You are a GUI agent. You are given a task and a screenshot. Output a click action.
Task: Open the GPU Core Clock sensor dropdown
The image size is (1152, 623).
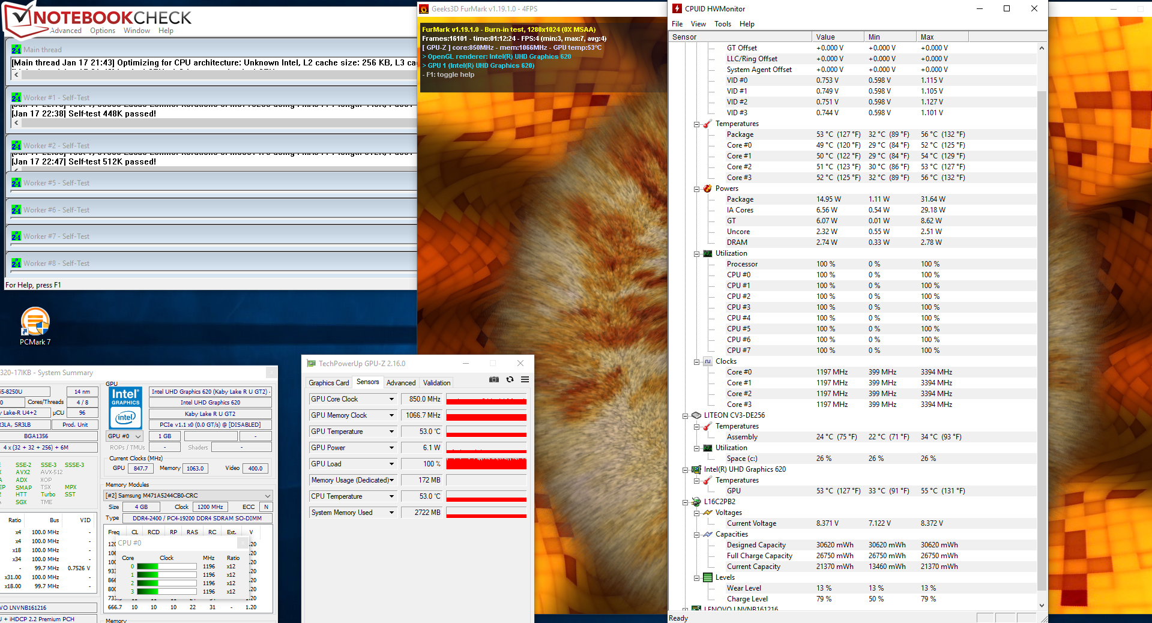click(391, 399)
